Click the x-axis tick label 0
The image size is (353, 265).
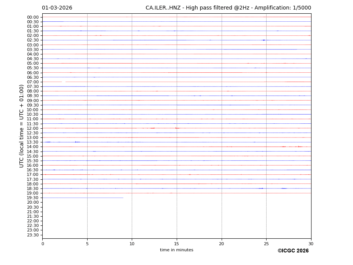click(43, 244)
